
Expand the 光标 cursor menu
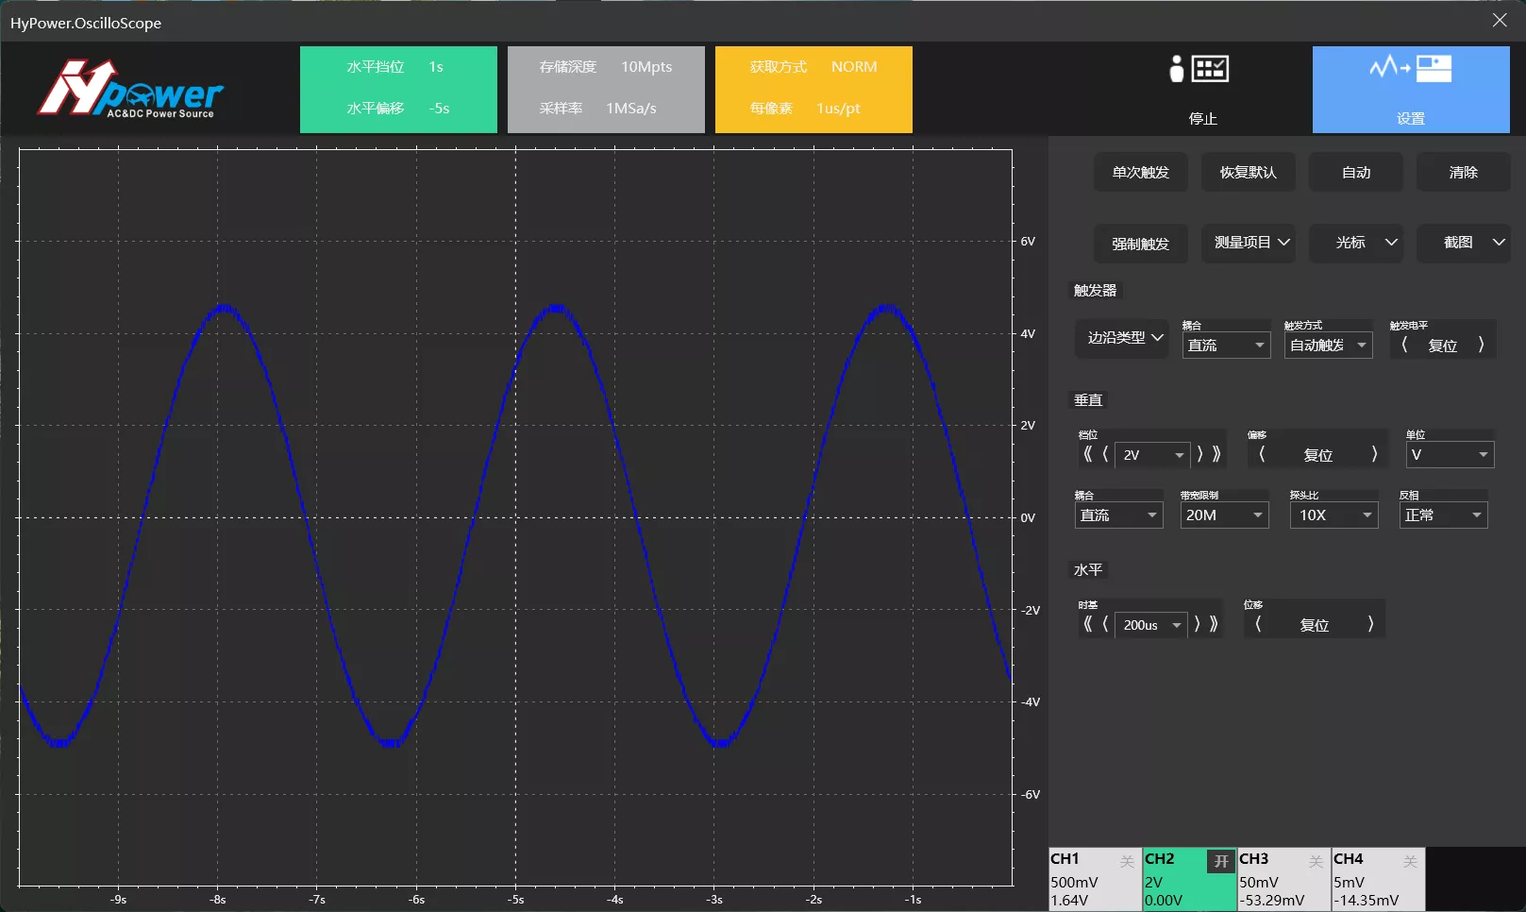[x=1356, y=243]
